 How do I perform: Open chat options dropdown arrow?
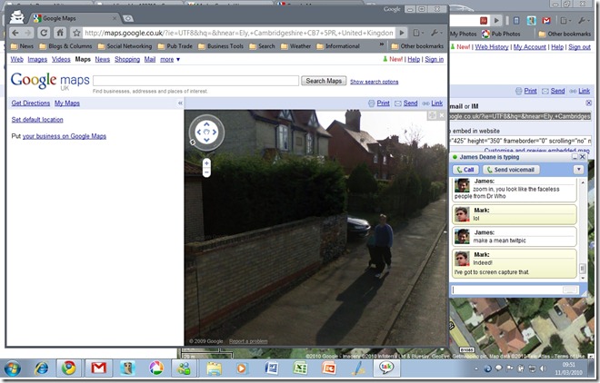(578, 169)
